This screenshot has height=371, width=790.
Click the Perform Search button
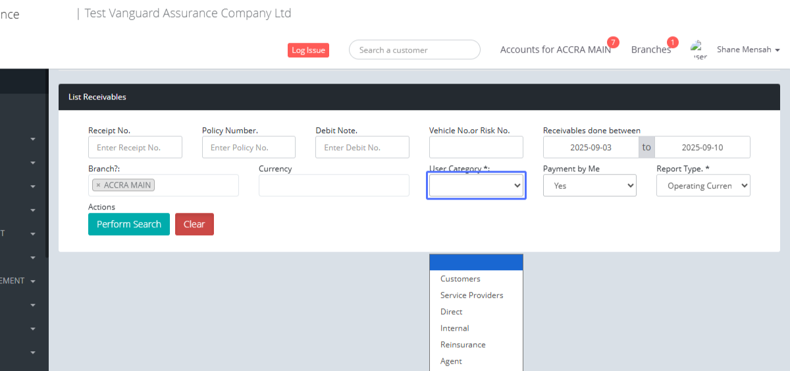coord(129,224)
